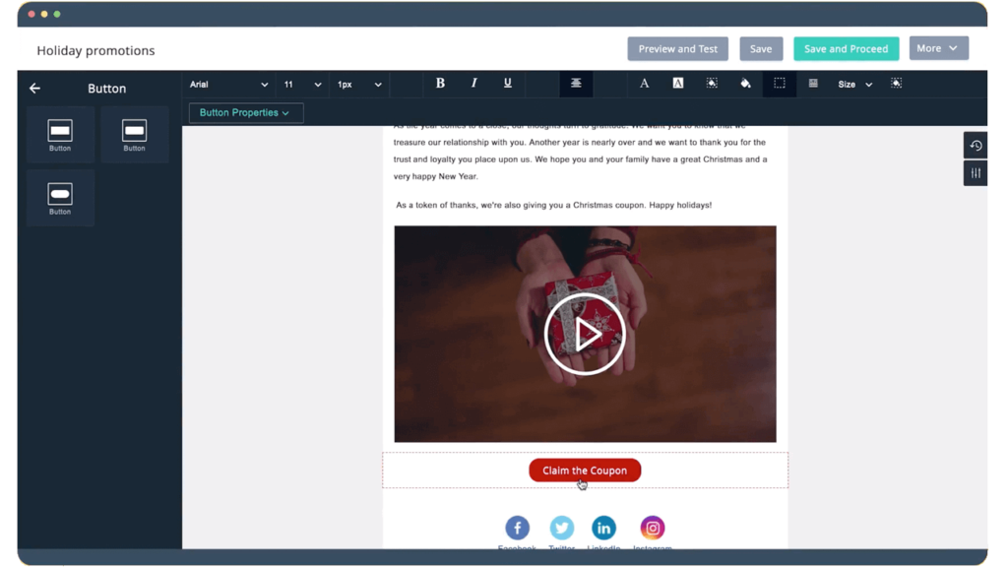Open the More dropdown menu

(938, 48)
